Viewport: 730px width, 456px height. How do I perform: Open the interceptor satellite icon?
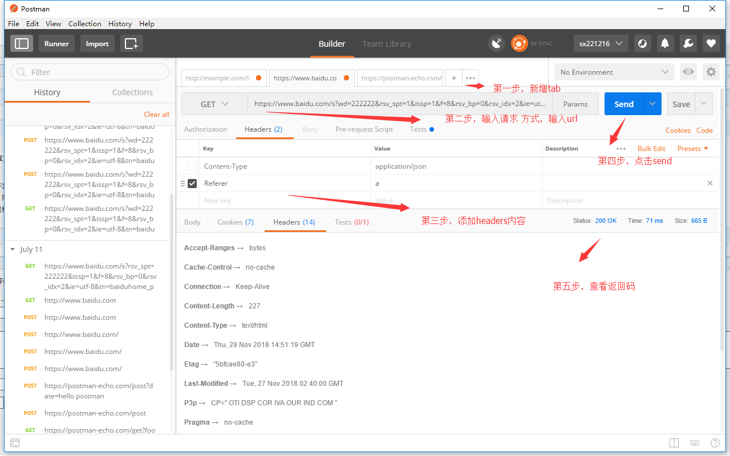click(497, 43)
